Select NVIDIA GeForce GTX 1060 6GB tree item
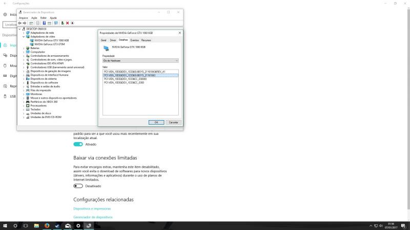The image size is (410, 230). coord(52,40)
